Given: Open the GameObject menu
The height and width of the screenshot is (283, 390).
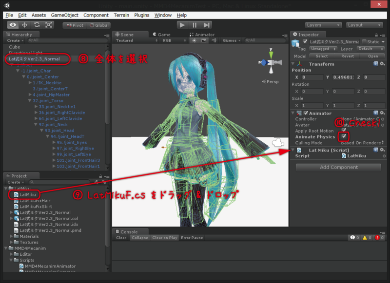Looking at the screenshot, I should [65, 15].
